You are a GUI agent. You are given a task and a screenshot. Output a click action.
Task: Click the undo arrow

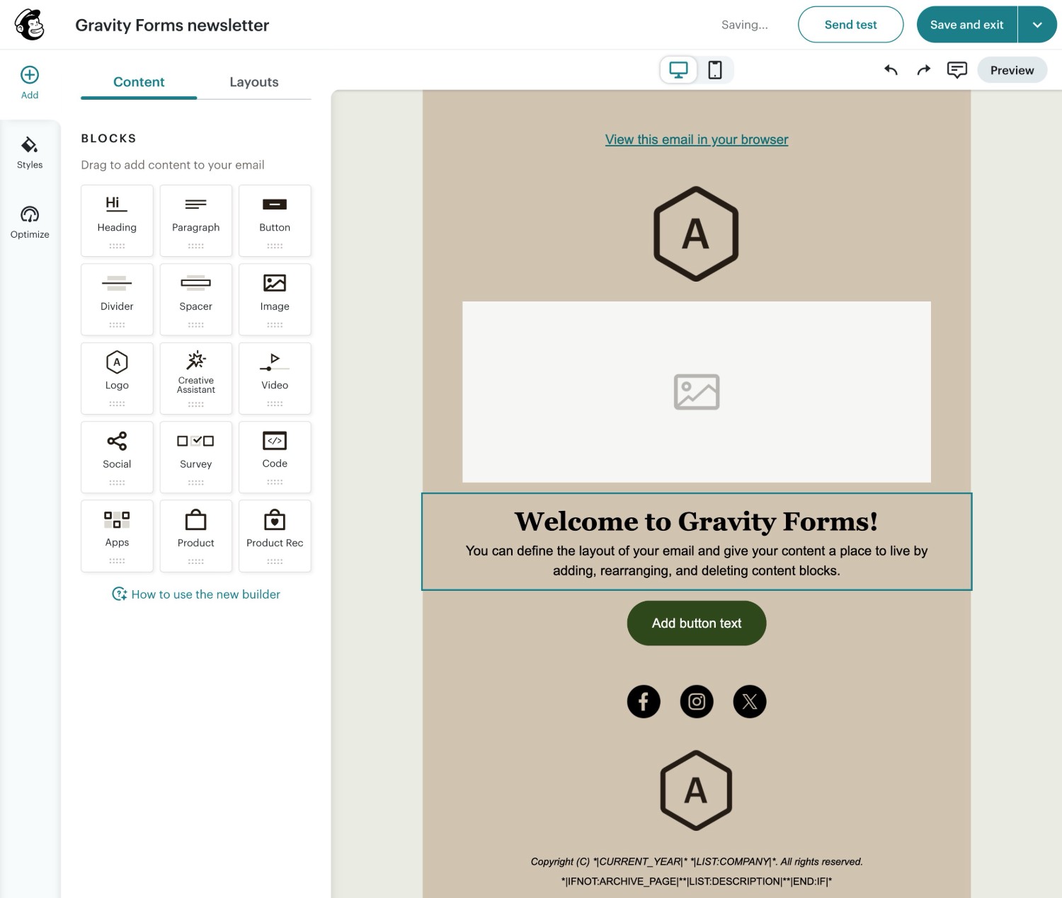coord(891,69)
